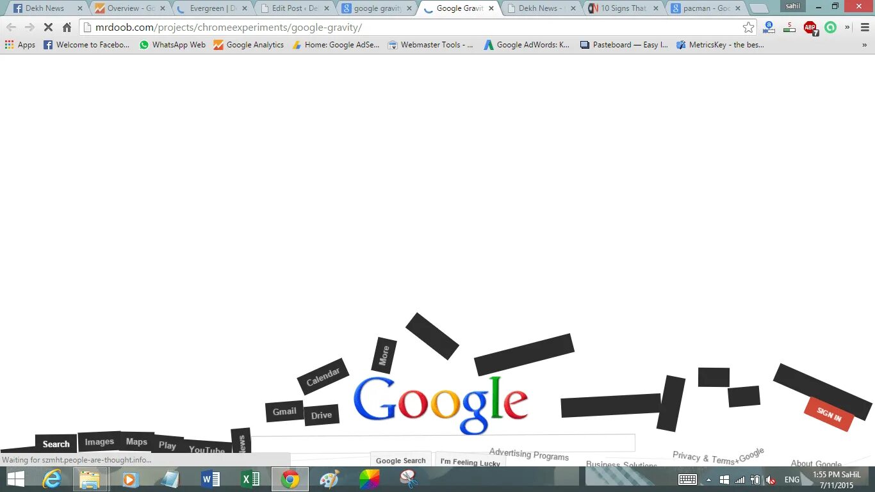Open the Google Analytics bookmark
The height and width of the screenshot is (492, 875).
click(x=249, y=45)
